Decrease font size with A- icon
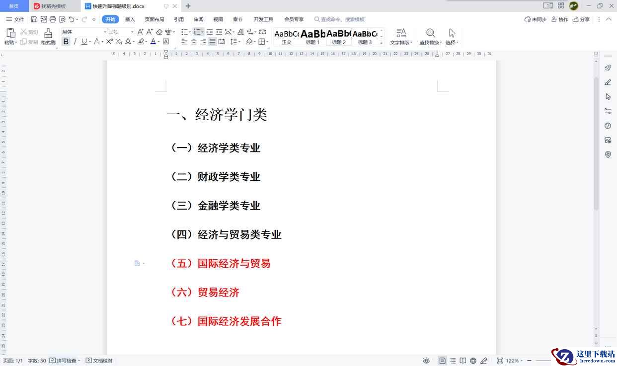The height and width of the screenshot is (366, 617). [150, 32]
